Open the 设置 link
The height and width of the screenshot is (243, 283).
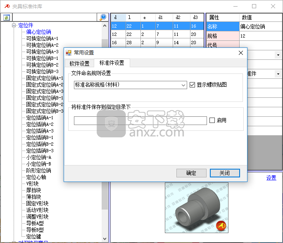click(271, 178)
